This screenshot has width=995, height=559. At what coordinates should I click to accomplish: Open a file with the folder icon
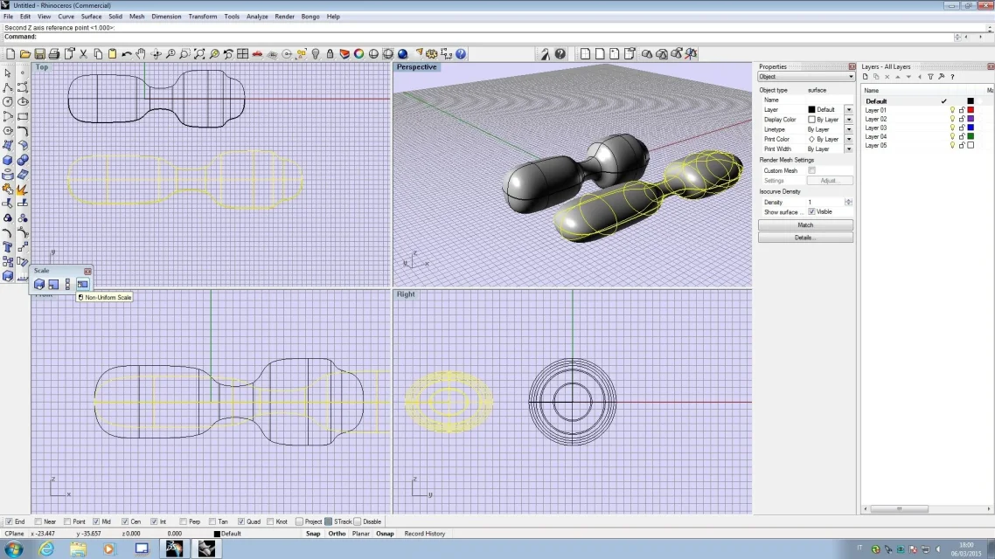[25, 54]
